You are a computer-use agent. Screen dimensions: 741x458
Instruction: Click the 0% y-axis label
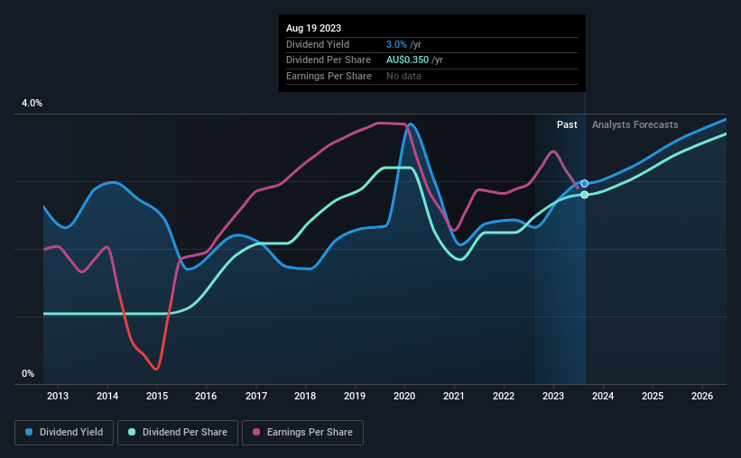[28, 373]
